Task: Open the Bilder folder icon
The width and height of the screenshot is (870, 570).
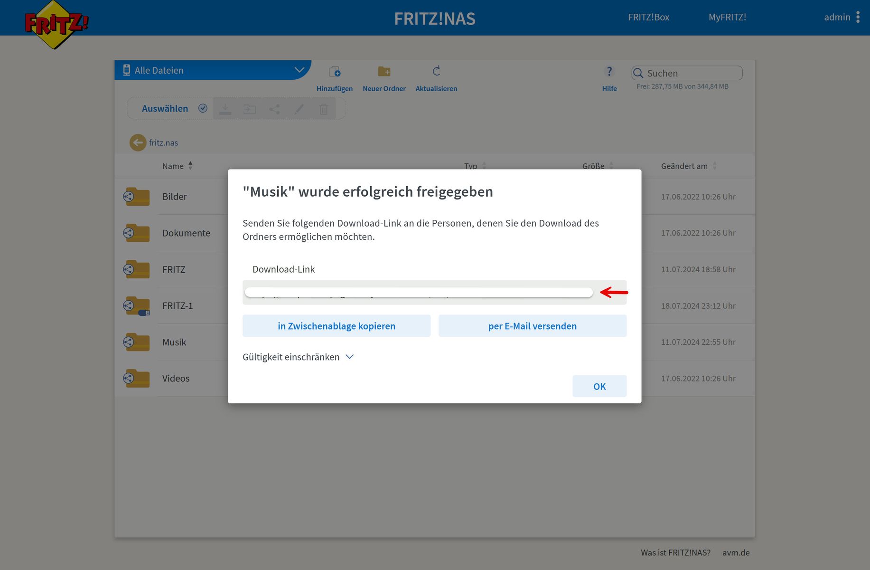Action: point(137,196)
